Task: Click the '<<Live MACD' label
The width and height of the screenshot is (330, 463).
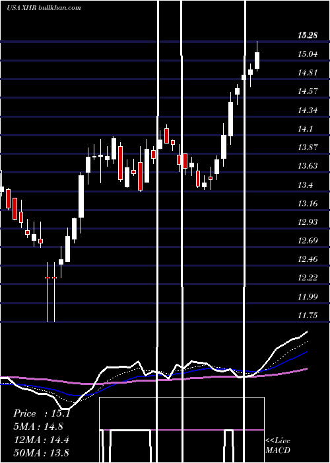Action: point(278,445)
